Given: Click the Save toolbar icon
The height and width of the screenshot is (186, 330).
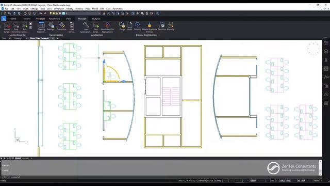Looking at the screenshot, I should click(14, 13).
